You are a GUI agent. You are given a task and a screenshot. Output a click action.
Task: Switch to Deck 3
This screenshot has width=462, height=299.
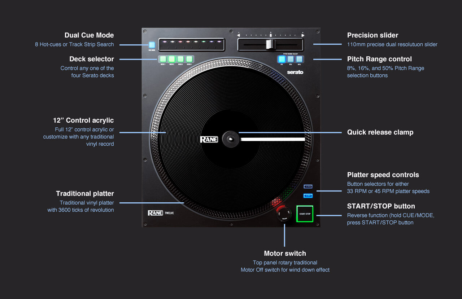point(180,59)
